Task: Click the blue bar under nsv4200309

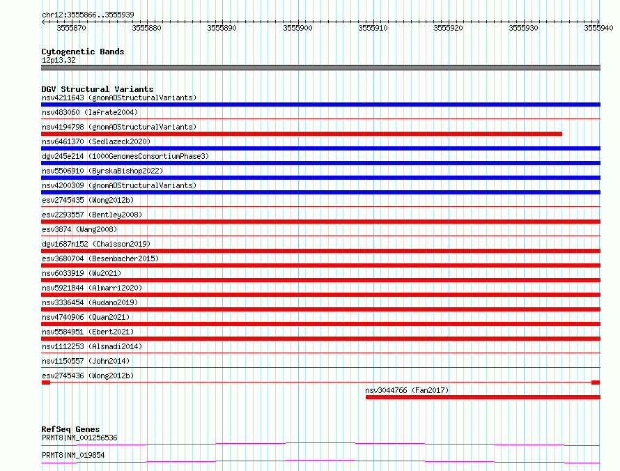Action: click(x=320, y=192)
